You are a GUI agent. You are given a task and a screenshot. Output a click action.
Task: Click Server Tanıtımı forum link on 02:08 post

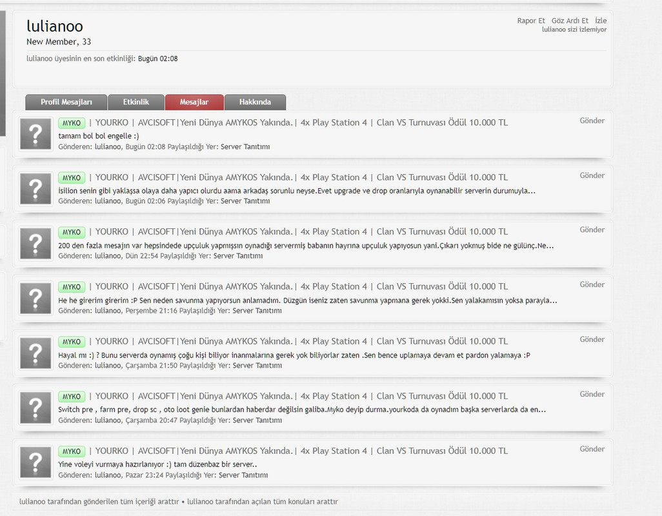pos(245,147)
